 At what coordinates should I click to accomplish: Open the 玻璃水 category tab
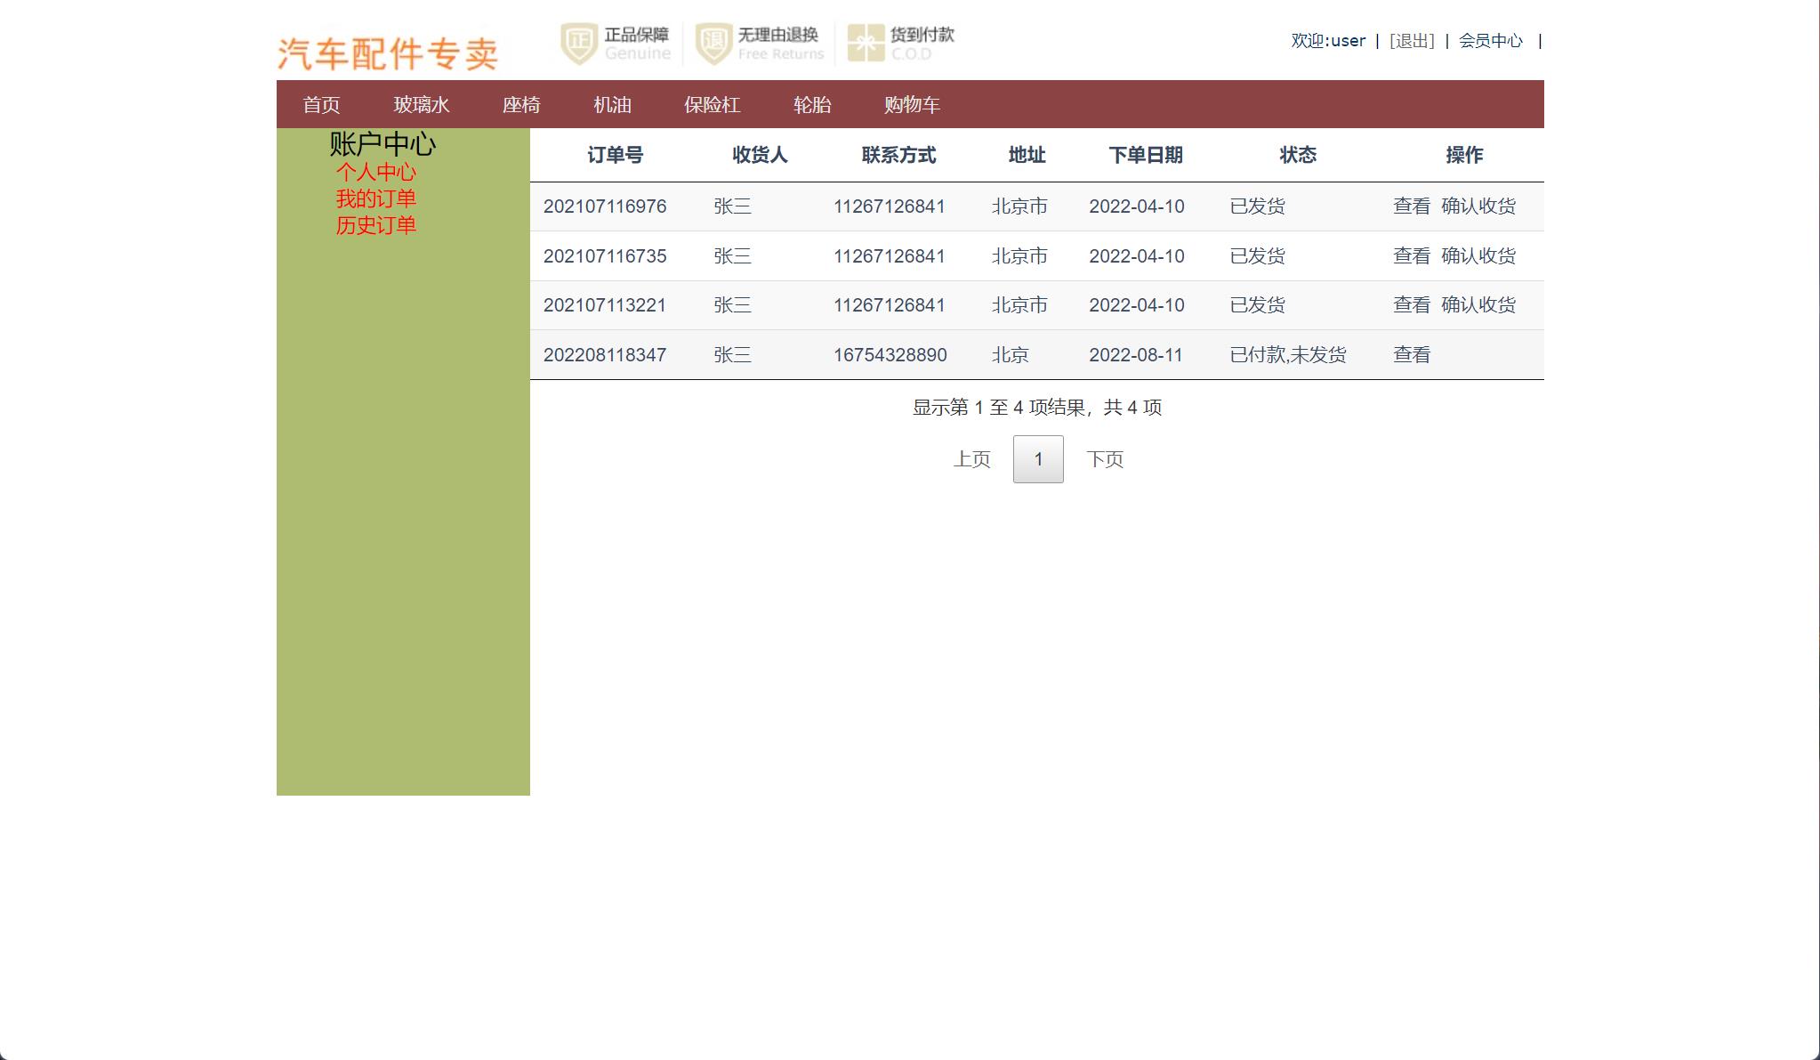(423, 104)
